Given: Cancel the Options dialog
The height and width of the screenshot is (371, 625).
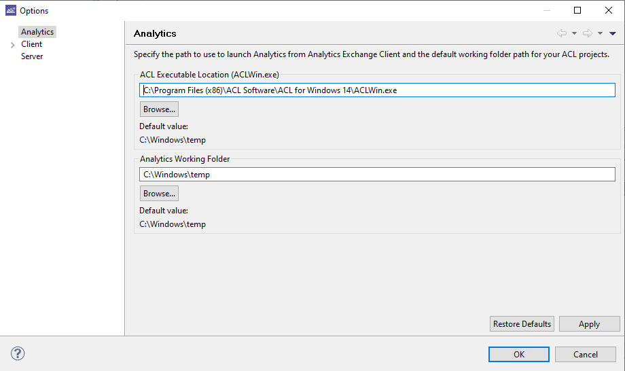Looking at the screenshot, I should point(585,354).
